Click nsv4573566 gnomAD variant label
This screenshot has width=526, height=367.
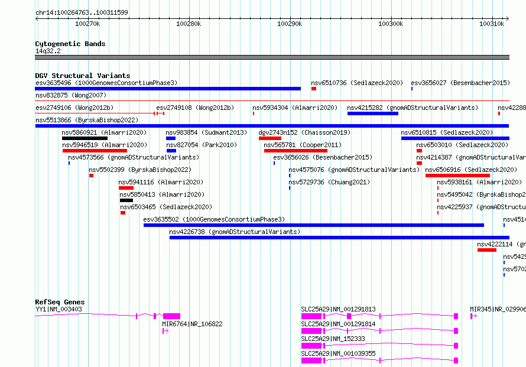coord(134,157)
